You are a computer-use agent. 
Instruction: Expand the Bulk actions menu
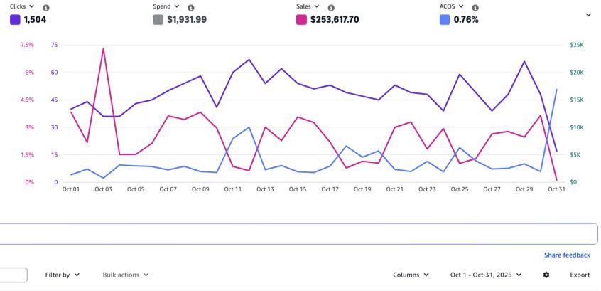click(x=126, y=275)
